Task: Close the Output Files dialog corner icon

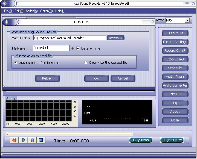Action: click(152, 22)
